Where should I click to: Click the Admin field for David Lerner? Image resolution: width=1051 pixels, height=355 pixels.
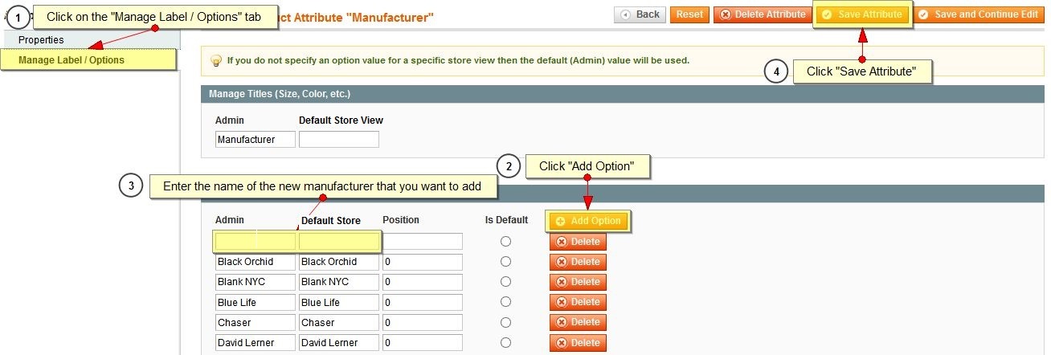256,343
